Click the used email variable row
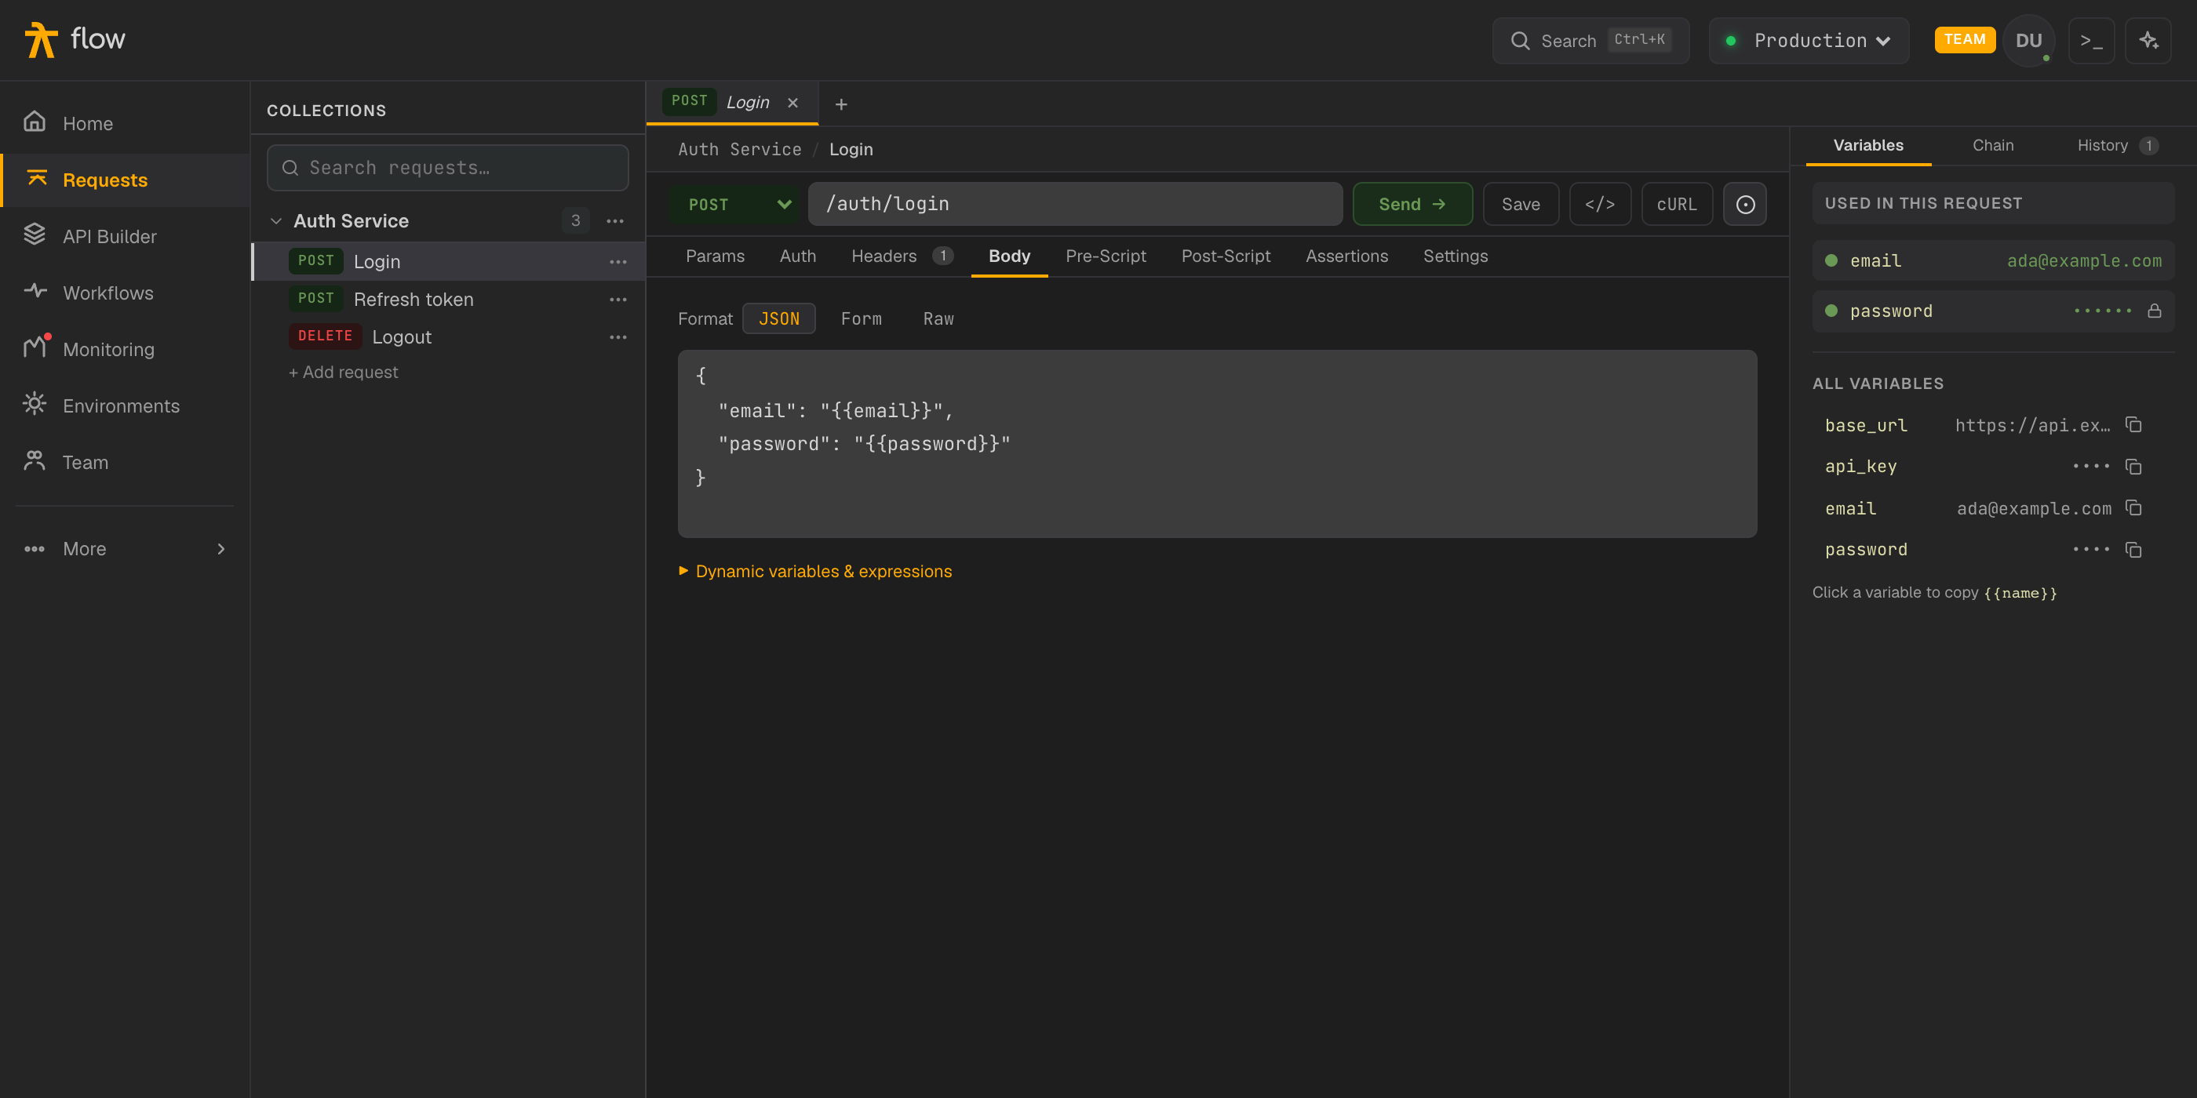 (x=1992, y=261)
